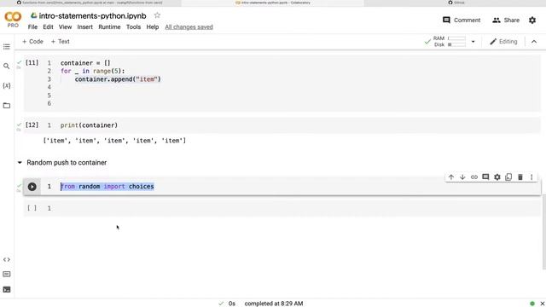The image size is (546, 307).
Task: Add a comment to the cell
Action: [485, 177]
